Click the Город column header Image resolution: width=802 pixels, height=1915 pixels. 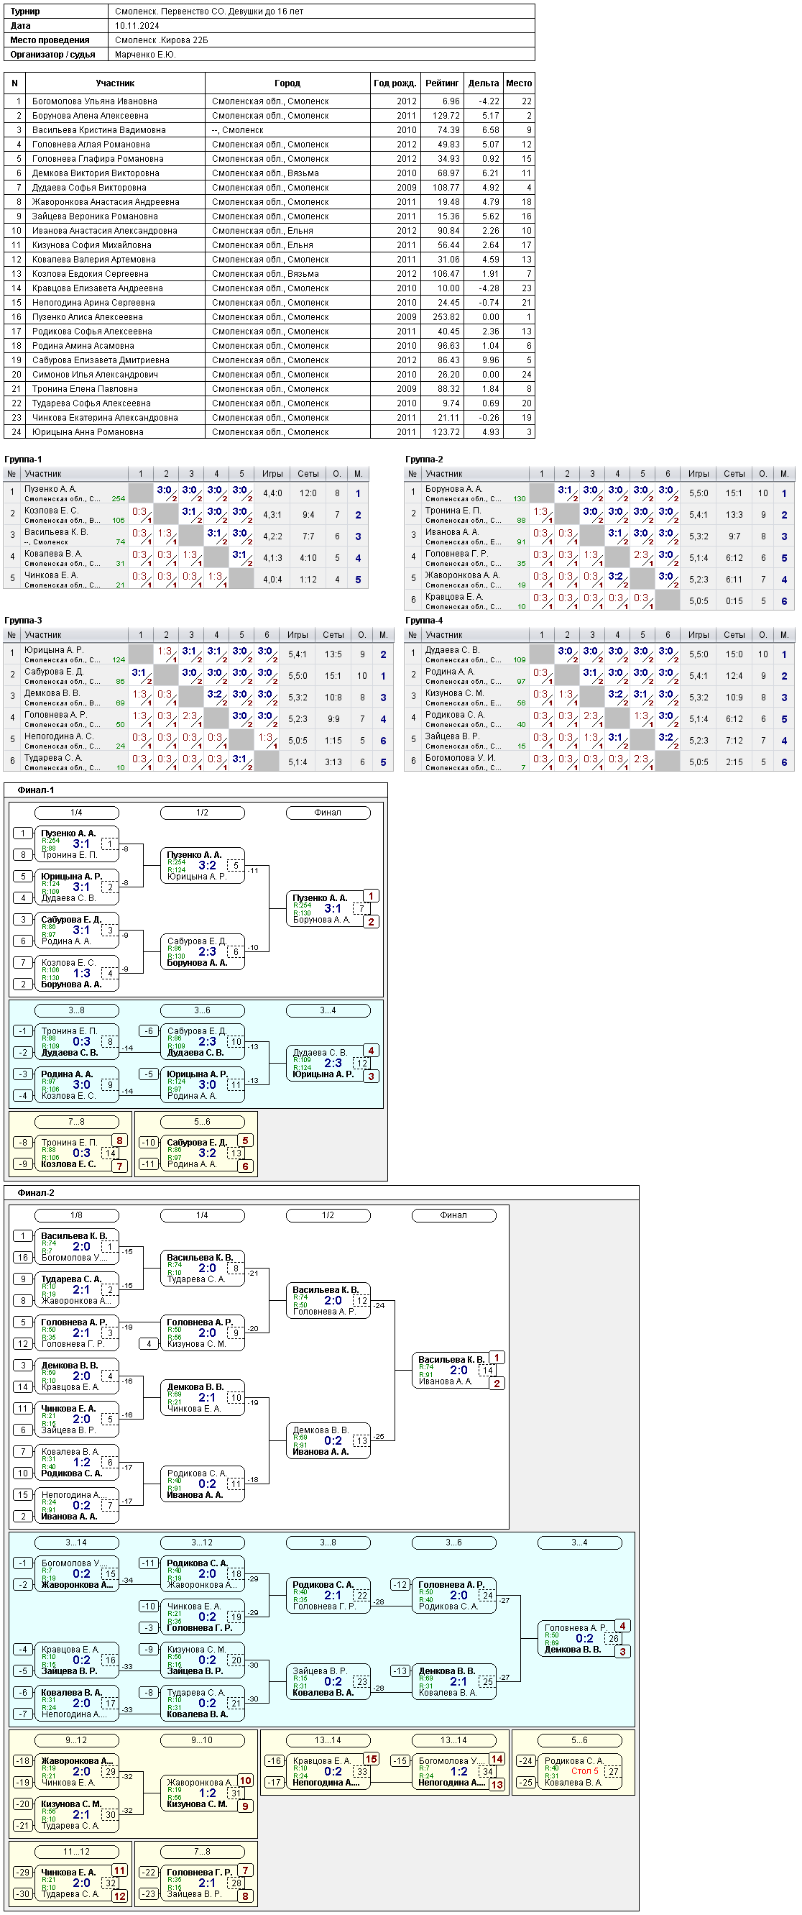287,83
